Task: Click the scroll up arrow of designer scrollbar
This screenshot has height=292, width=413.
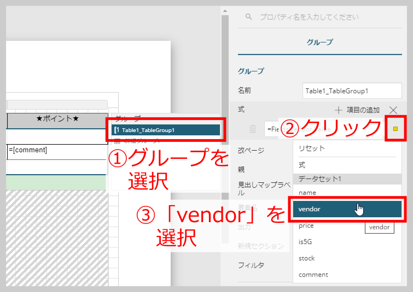Action: tap(225, 11)
